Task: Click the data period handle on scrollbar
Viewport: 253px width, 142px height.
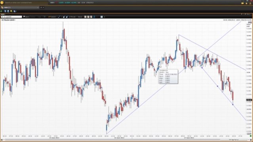Action: [234, 140]
